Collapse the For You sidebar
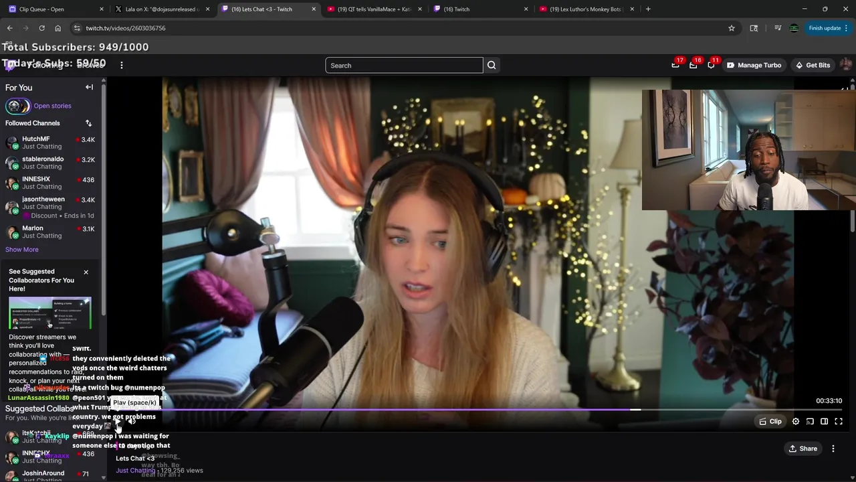This screenshot has width=856, height=482. click(89, 87)
